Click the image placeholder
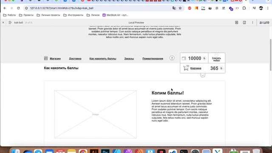 click(95, 114)
